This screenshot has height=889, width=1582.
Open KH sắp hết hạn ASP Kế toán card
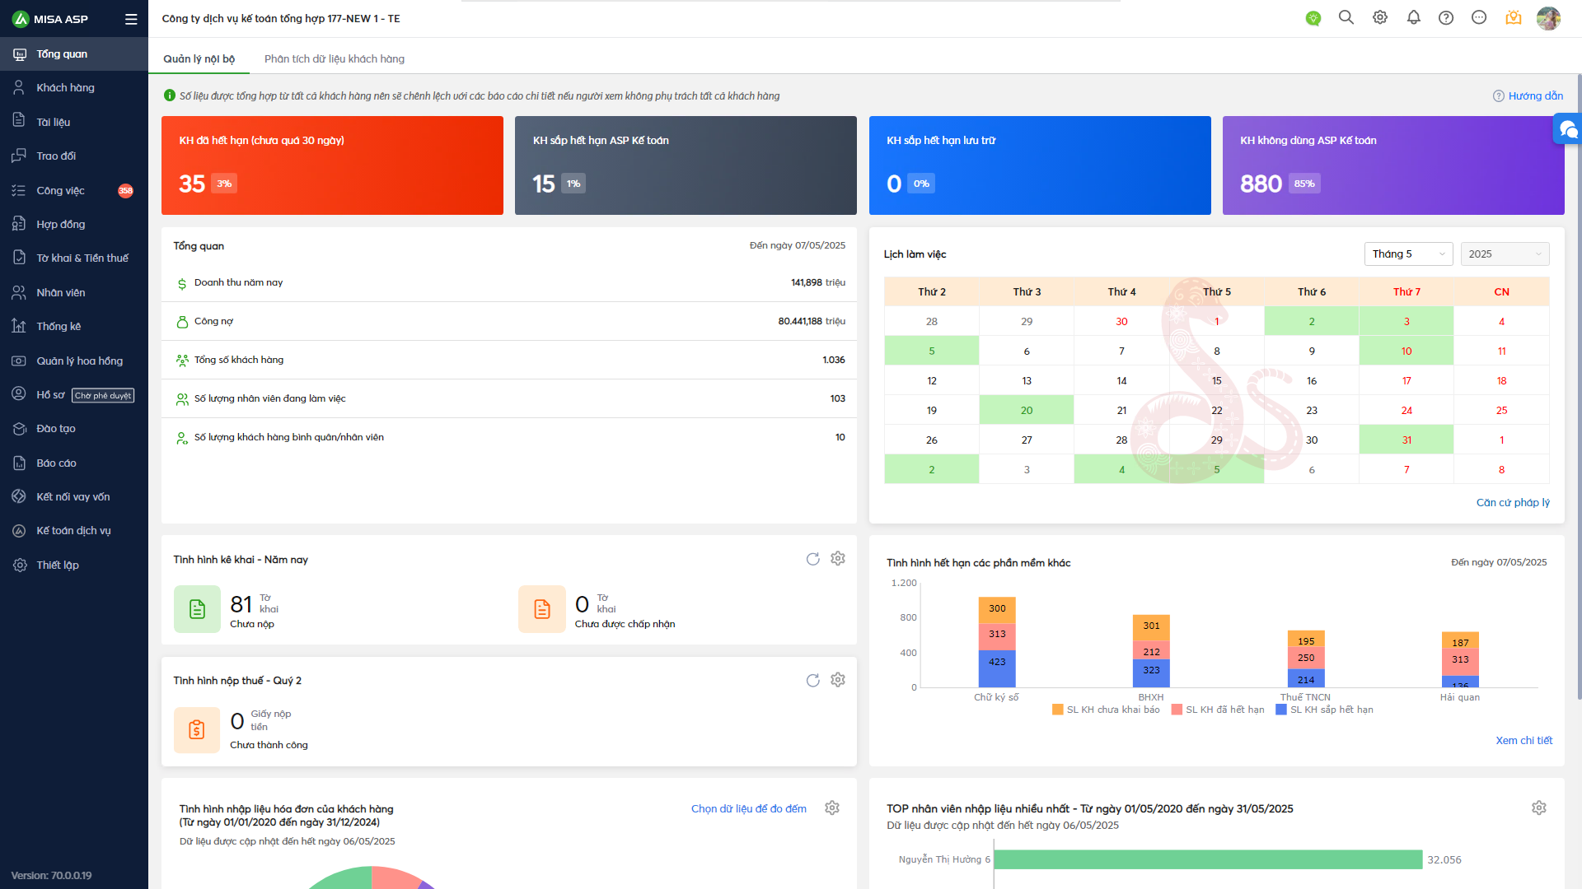686,165
